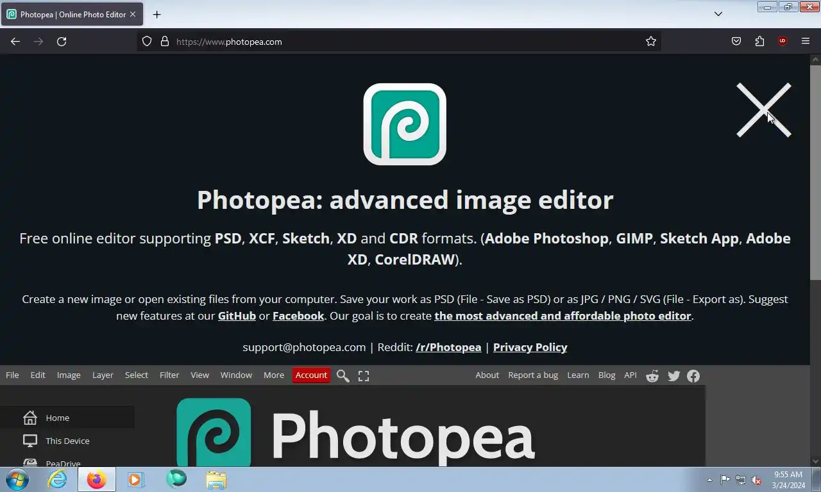Open Windows Media Player from taskbar
The width and height of the screenshot is (821, 492).
pyautogui.click(x=136, y=479)
